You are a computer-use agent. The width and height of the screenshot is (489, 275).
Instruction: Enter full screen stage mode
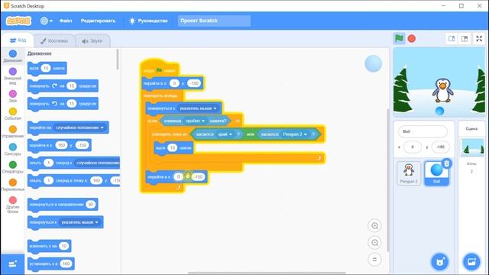point(479,39)
